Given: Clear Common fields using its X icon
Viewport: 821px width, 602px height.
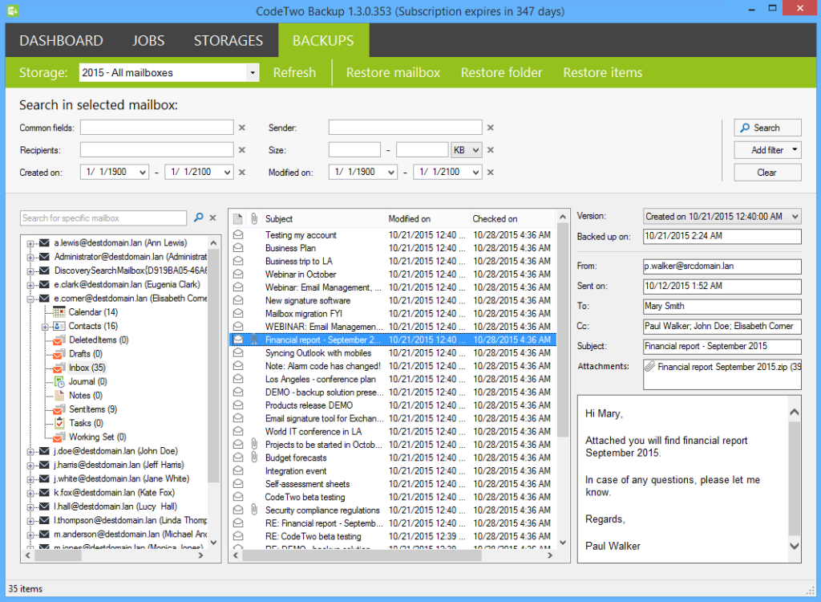Looking at the screenshot, I should 241,127.
